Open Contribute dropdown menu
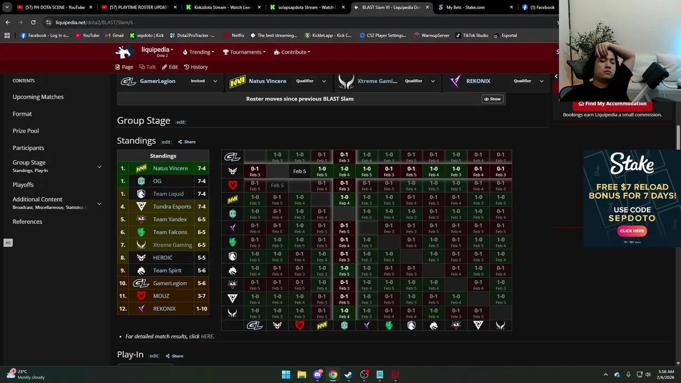681x383 pixels. click(292, 52)
